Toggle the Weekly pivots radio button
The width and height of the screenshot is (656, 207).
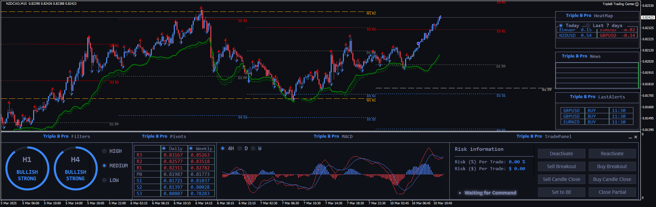[191, 148]
